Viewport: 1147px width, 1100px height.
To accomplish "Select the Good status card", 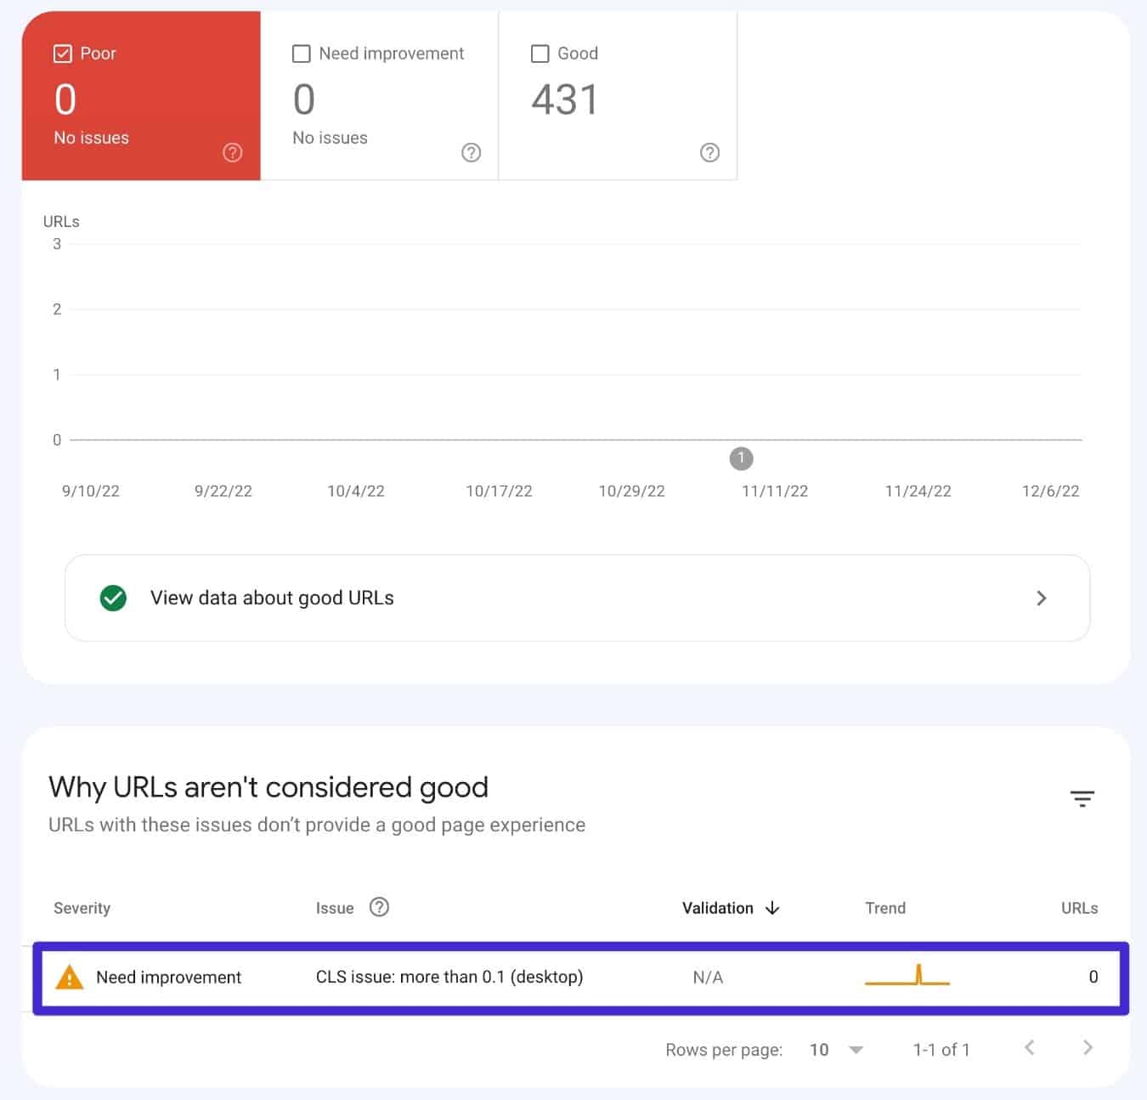I will pos(618,94).
